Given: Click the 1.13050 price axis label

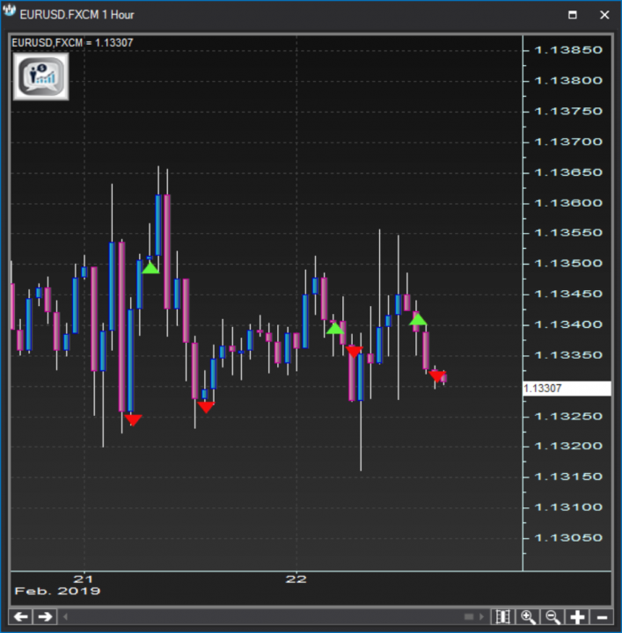Looking at the screenshot, I should point(568,538).
